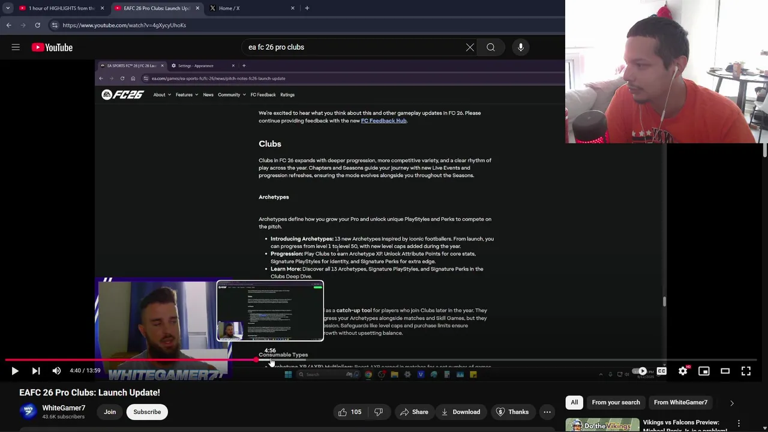Switch to the '1 hour of HIGHLIGHTS' tab

coord(61,8)
